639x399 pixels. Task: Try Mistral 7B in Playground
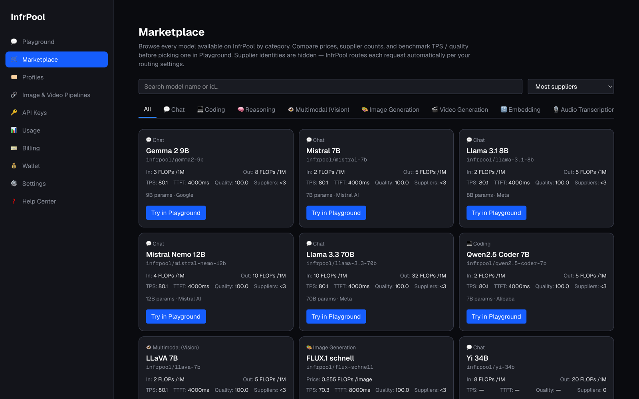(x=336, y=213)
